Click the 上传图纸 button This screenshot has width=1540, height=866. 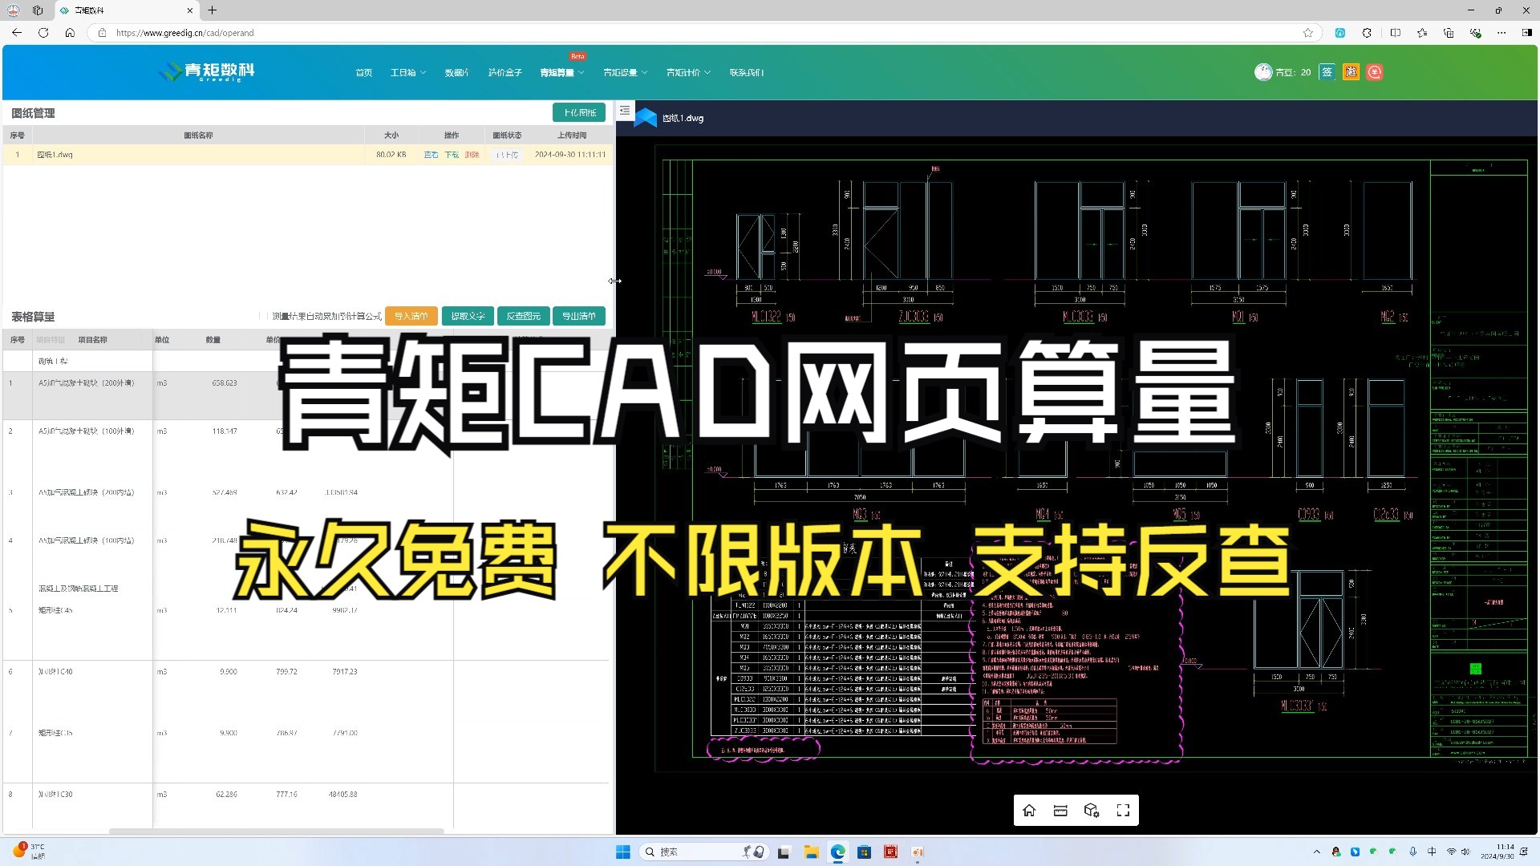[x=579, y=113]
